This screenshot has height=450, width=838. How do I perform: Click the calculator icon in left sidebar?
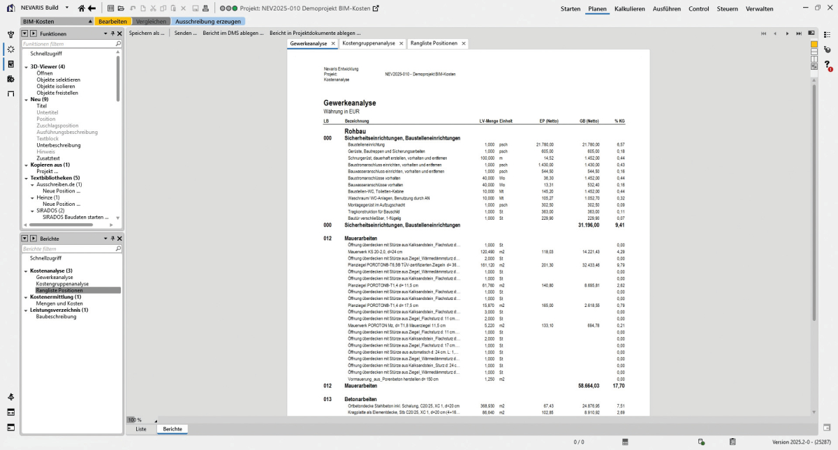tap(10, 64)
